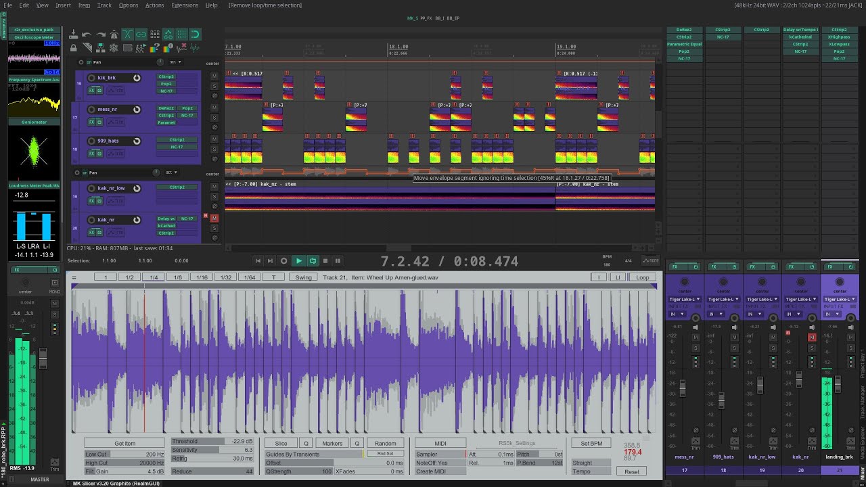Toggle the grid lines toolbar icon
866x487 pixels.
tap(181, 34)
